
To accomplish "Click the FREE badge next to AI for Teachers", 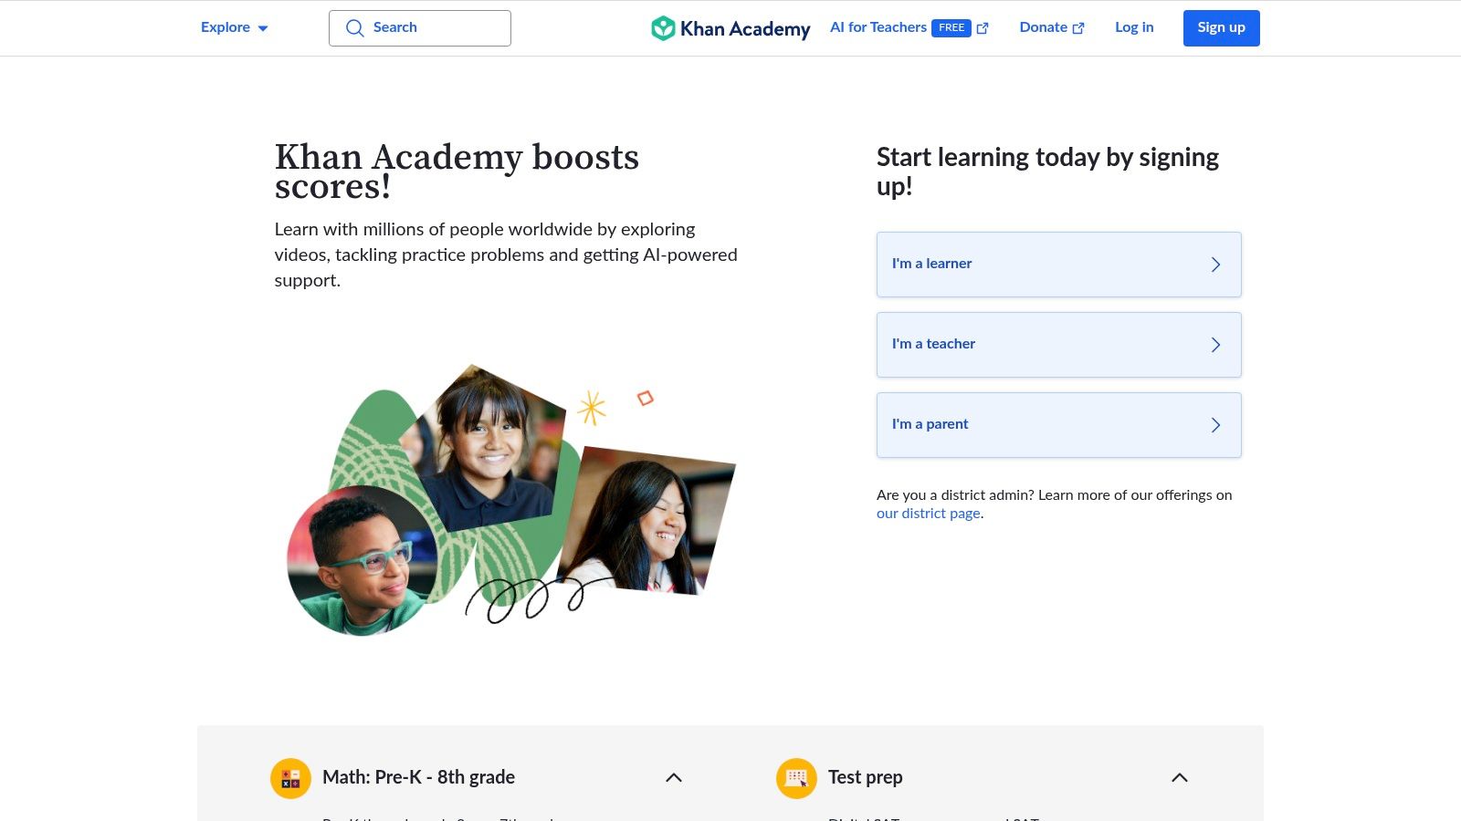I will (951, 28).
